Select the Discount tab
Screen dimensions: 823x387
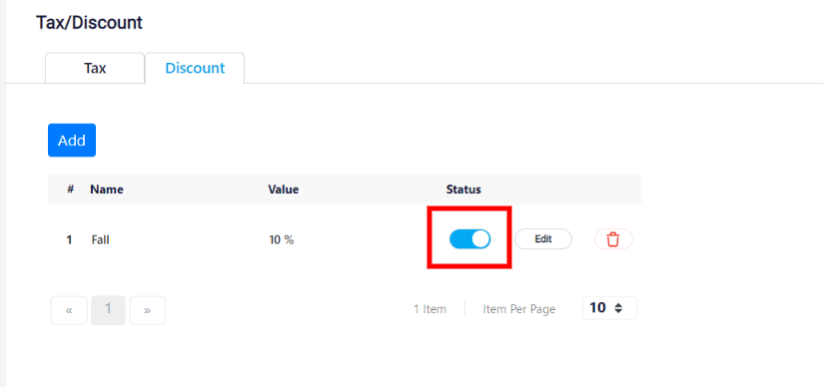coord(195,68)
